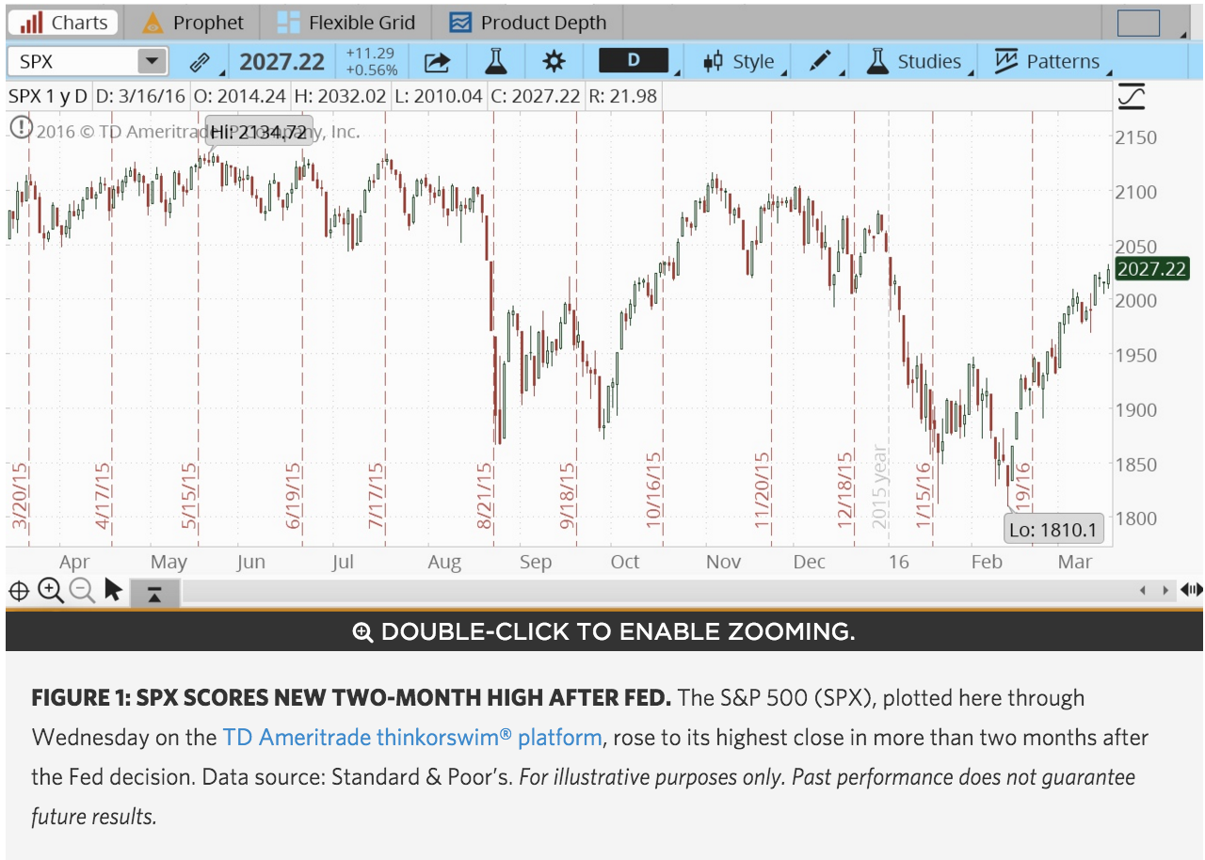Image resolution: width=1205 pixels, height=860 pixels.
Task: Click the Nov month label on time axis
Action: pyautogui.click(x=723, y=563)
